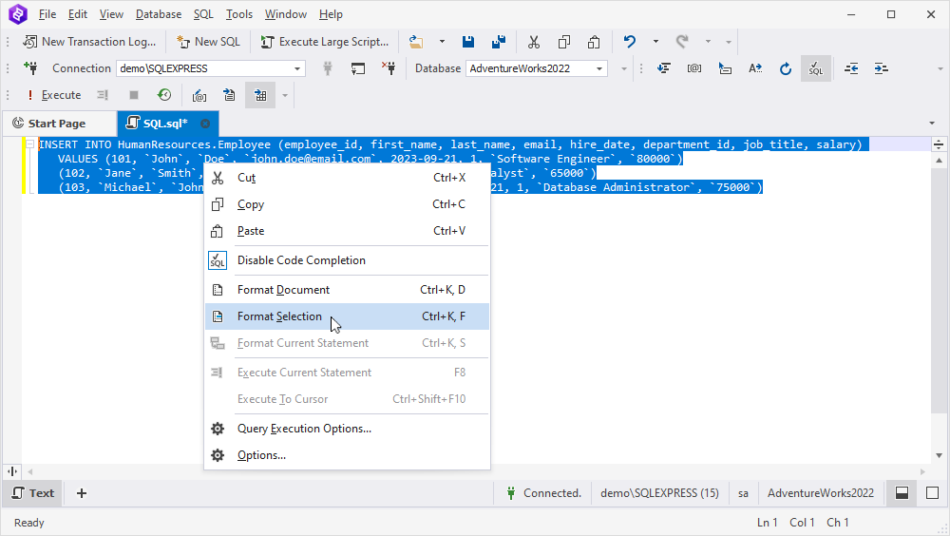
Task: Click the dbForge application logo icon
Action: [x=17, y=14]
